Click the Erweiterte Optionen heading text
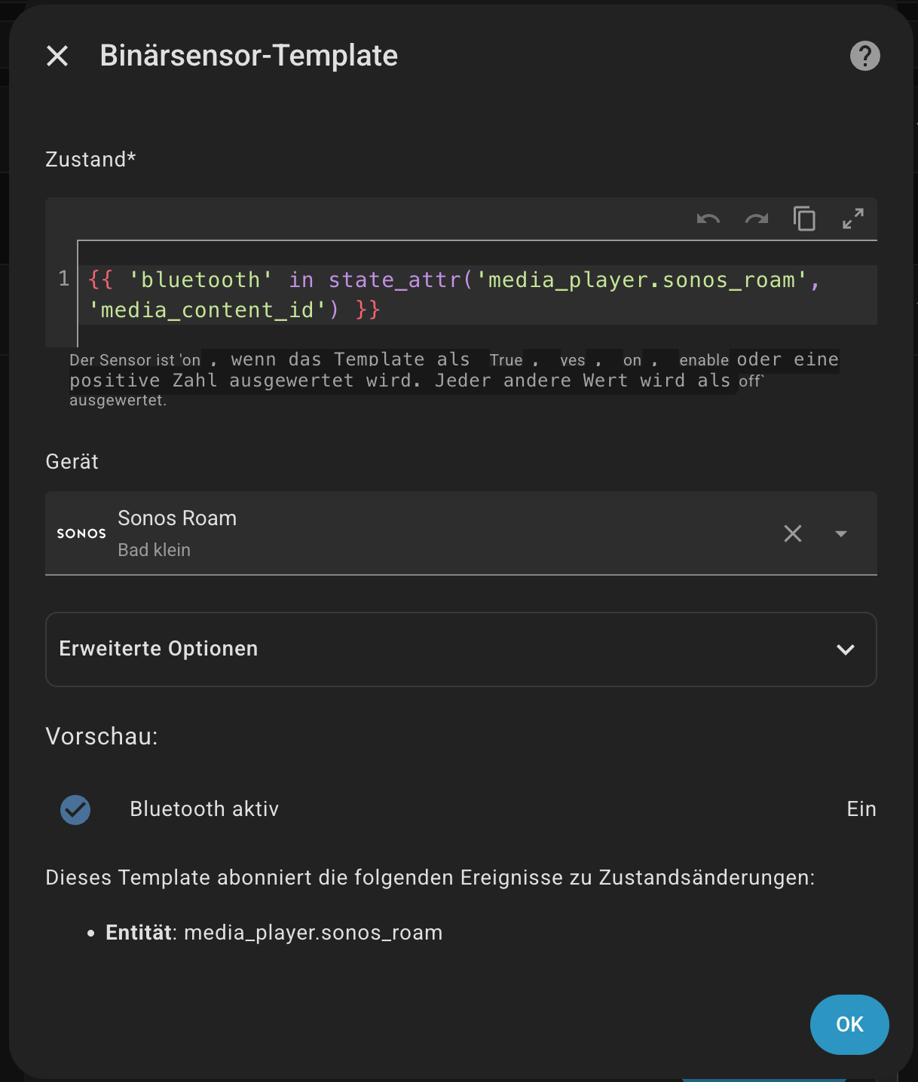This screenshot has width=918, height=1082. (x=158, y=649)
